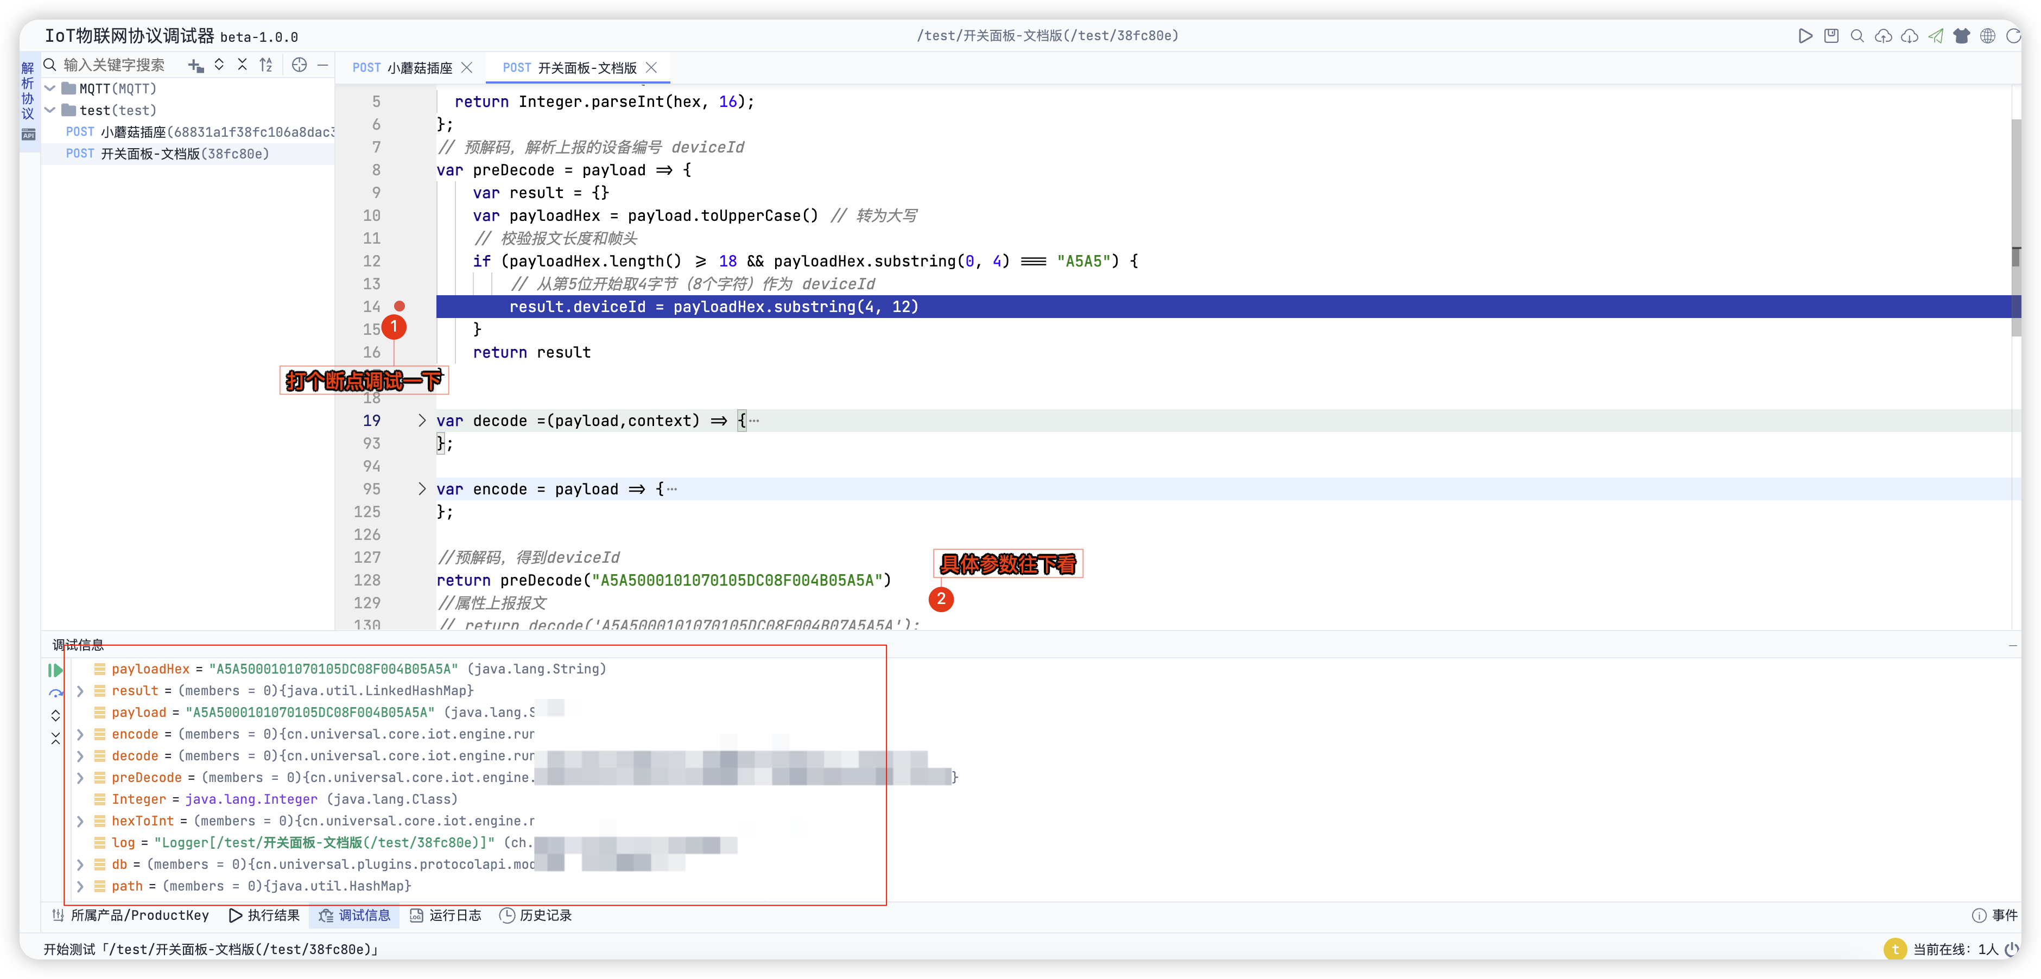Click the keyword search input field
This screenshot has height=979, width=2041.
(x=115, y=65)
